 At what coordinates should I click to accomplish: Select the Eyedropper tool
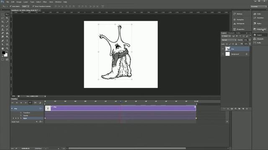(7, 22)
